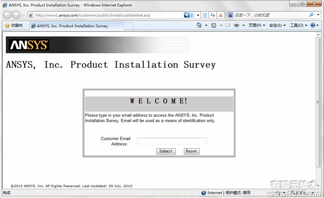Expand the Home button dropdown arrow
The image size is (324, 198).
tap(206, 25)
